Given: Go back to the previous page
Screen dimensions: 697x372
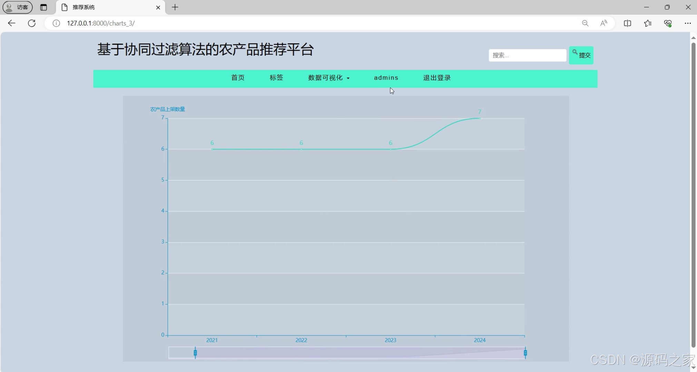Looking at the screenshot, I should tap(11, 23).
